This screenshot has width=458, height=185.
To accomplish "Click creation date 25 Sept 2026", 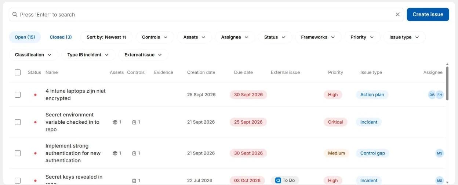I will [x=201, y=95].
